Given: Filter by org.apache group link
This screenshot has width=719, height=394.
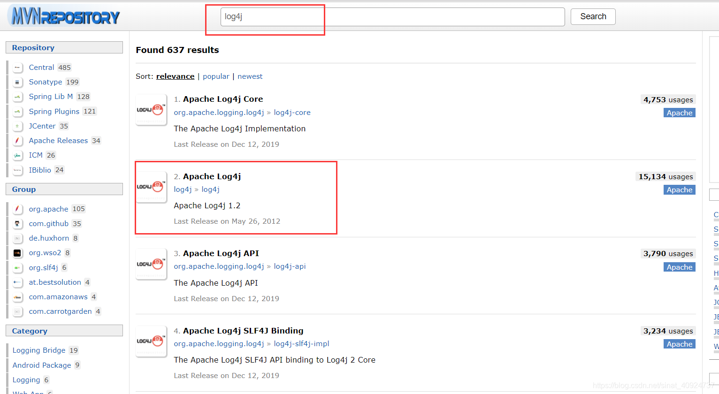Looking at the screenshot, I should (48, 209).
